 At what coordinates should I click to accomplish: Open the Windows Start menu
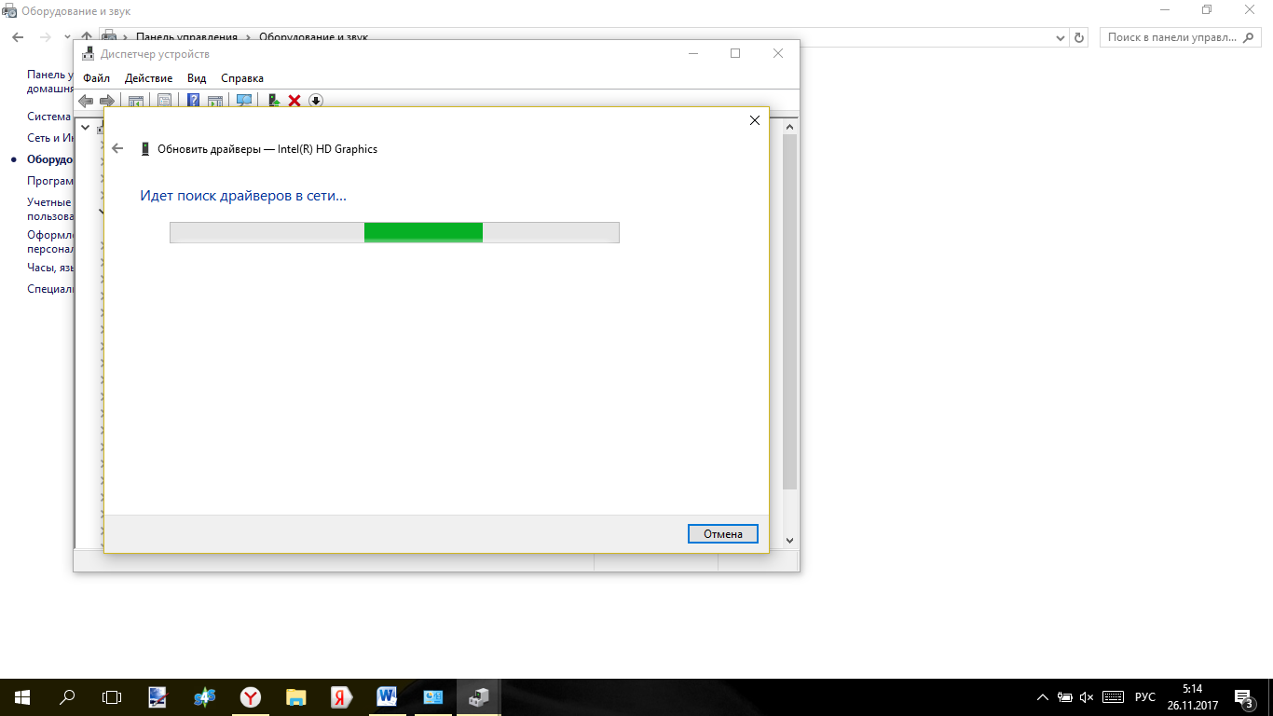(x=22, y=696)
